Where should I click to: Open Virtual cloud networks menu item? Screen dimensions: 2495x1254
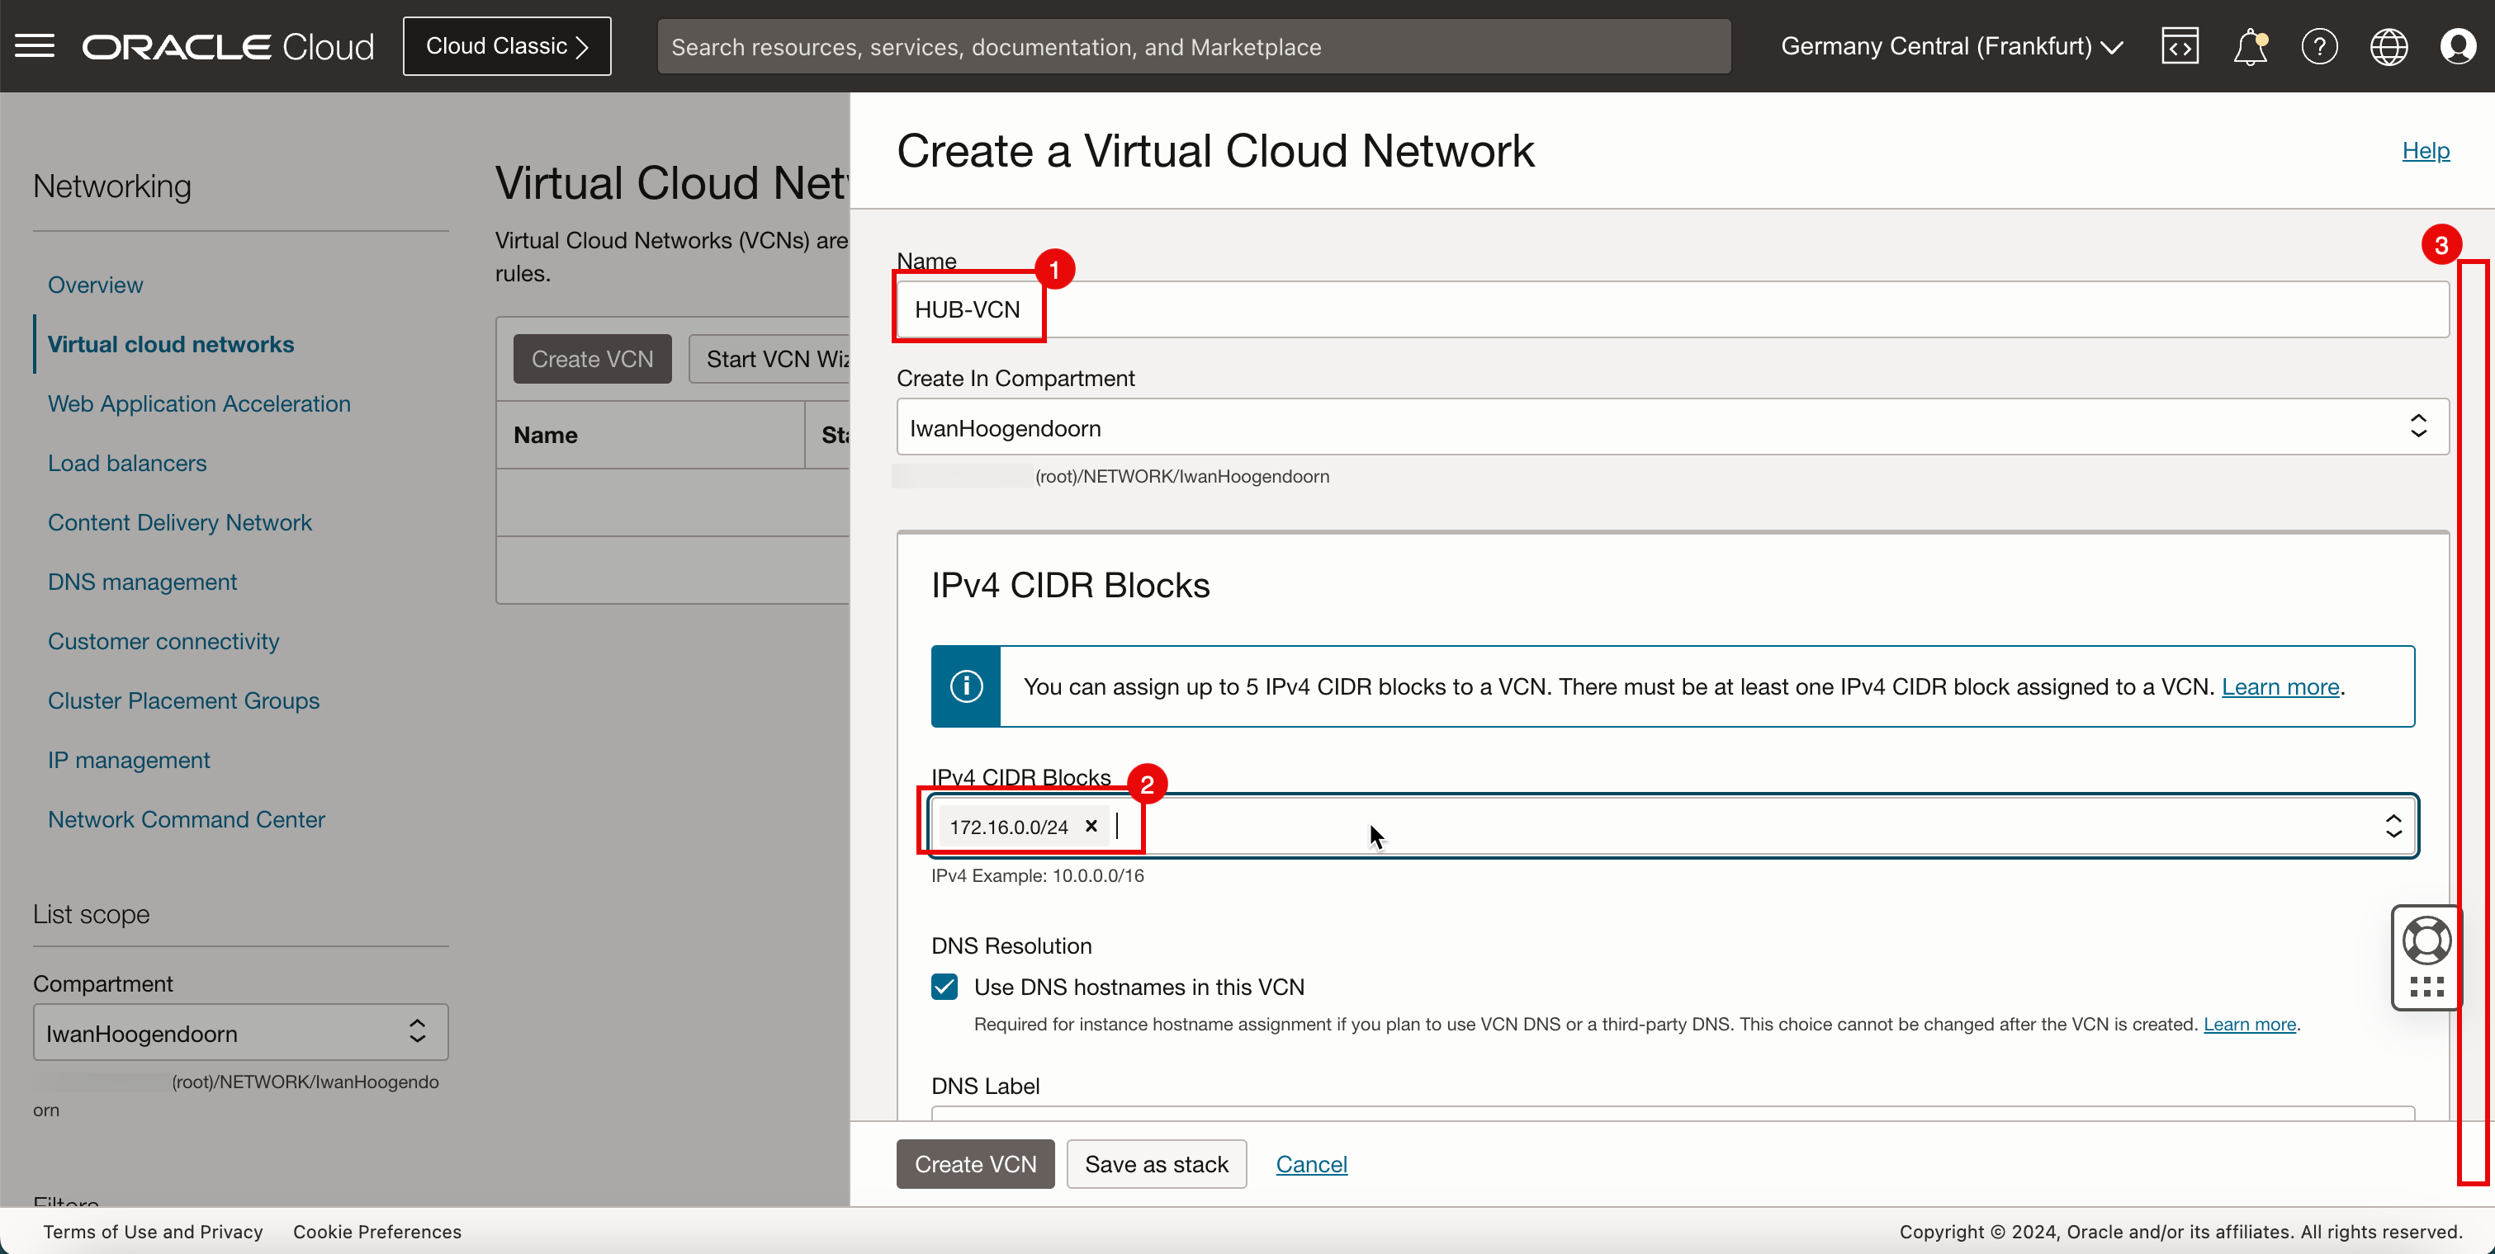pos(171,342)
